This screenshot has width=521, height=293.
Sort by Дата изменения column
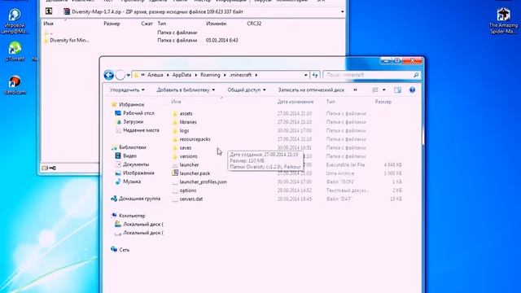[296, 102]
